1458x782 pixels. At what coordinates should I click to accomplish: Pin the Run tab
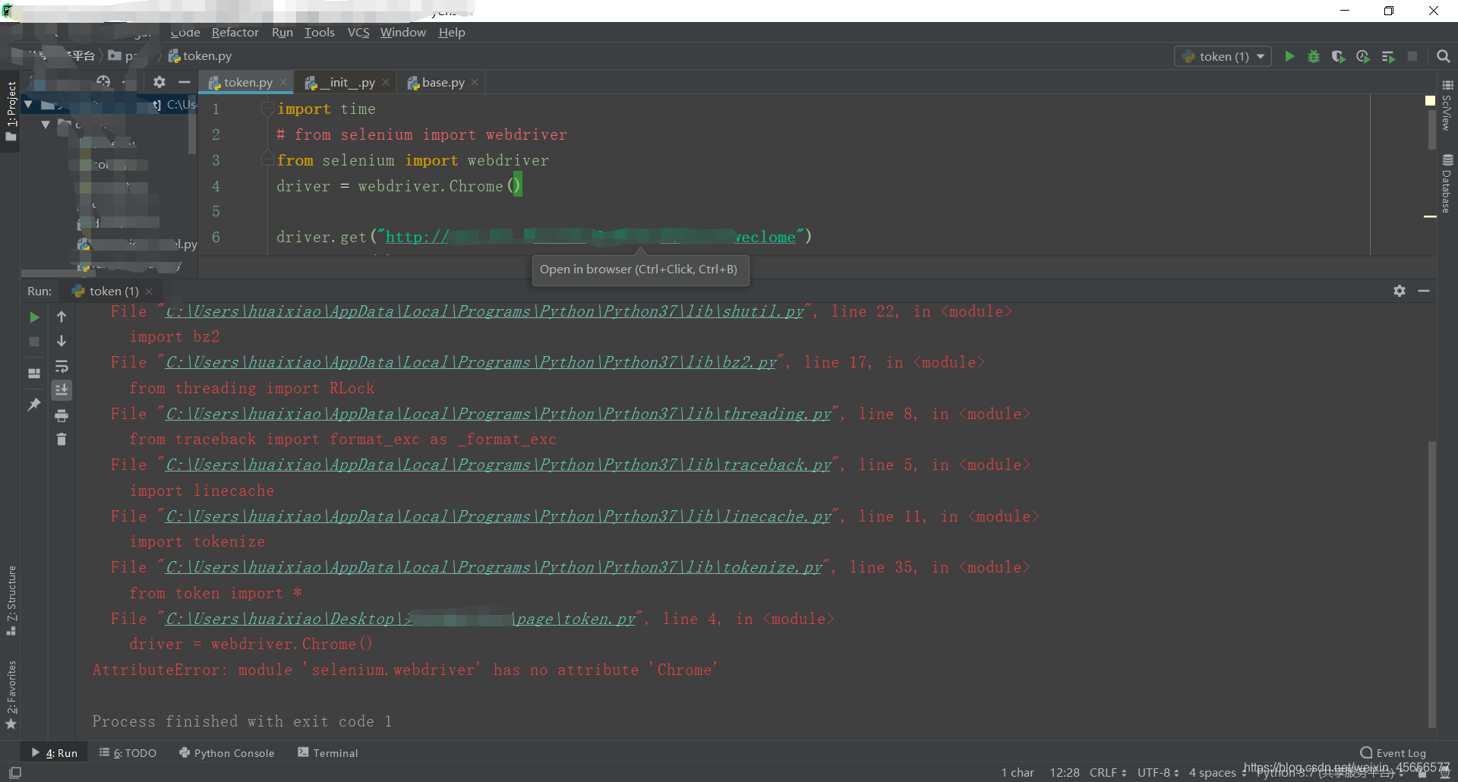pos(34,405)
